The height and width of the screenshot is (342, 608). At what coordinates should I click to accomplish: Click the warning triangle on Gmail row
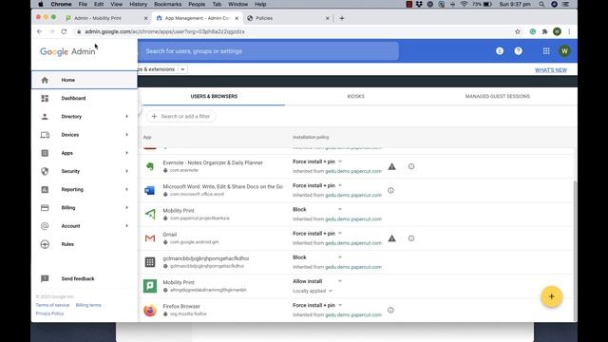[392, 238]
